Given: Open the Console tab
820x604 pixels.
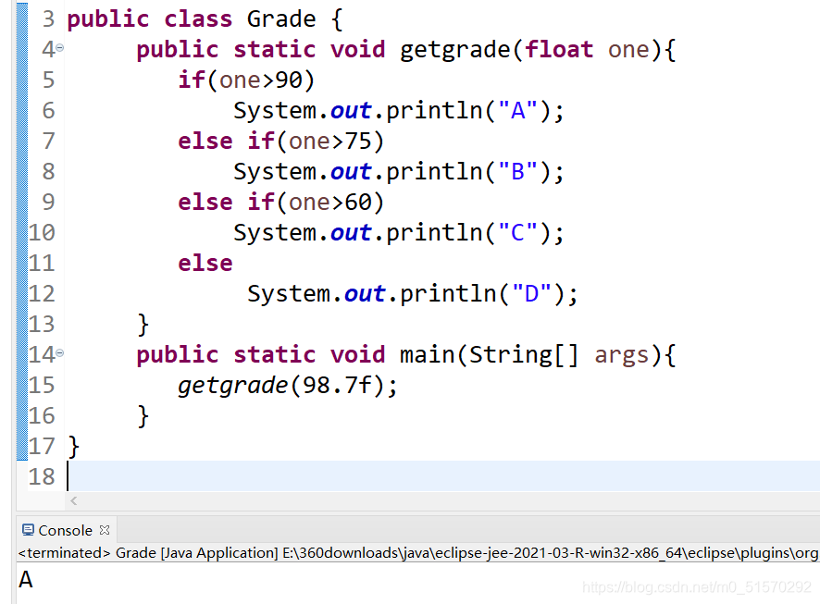Looking at the screenshot, I should point(66,530).
